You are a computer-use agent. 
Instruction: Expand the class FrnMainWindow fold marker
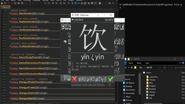[10, 46]
